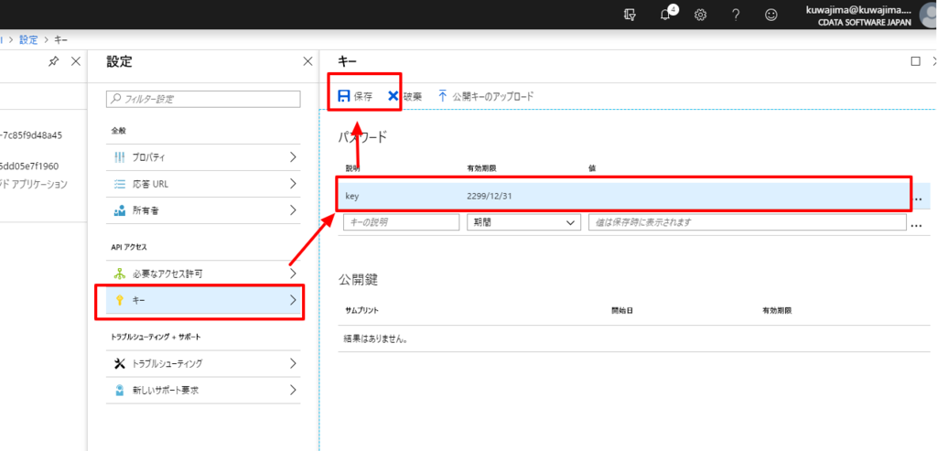This screenshot has width=937, height=451.
Task: Pin the blade with the pin icon
Action: click(54, 61)
